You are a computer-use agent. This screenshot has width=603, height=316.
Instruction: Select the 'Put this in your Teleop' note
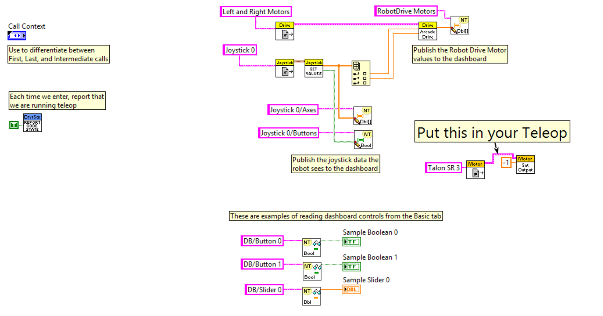pyautogui.click(x=492, y=132)
